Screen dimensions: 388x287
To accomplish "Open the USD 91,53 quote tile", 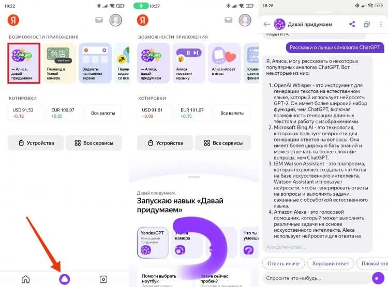I will pos(26,113).
